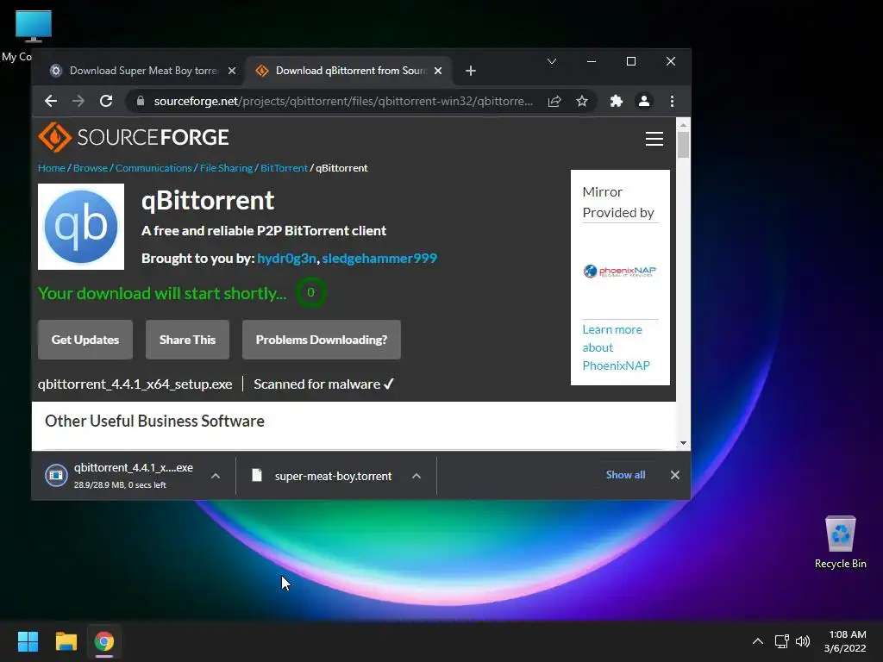This screenshot has height=662, width=883.
Task: Click the address bar URL field
Action: pyautogui.click(x=343, y=102)
